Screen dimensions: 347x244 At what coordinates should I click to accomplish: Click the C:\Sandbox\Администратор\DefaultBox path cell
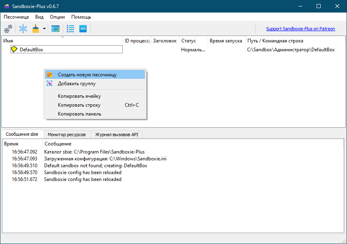point(291,50)
